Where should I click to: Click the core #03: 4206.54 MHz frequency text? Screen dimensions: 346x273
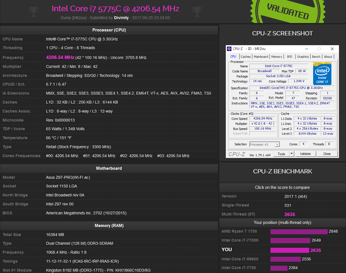pyautogui.click(x=173, y=156)
